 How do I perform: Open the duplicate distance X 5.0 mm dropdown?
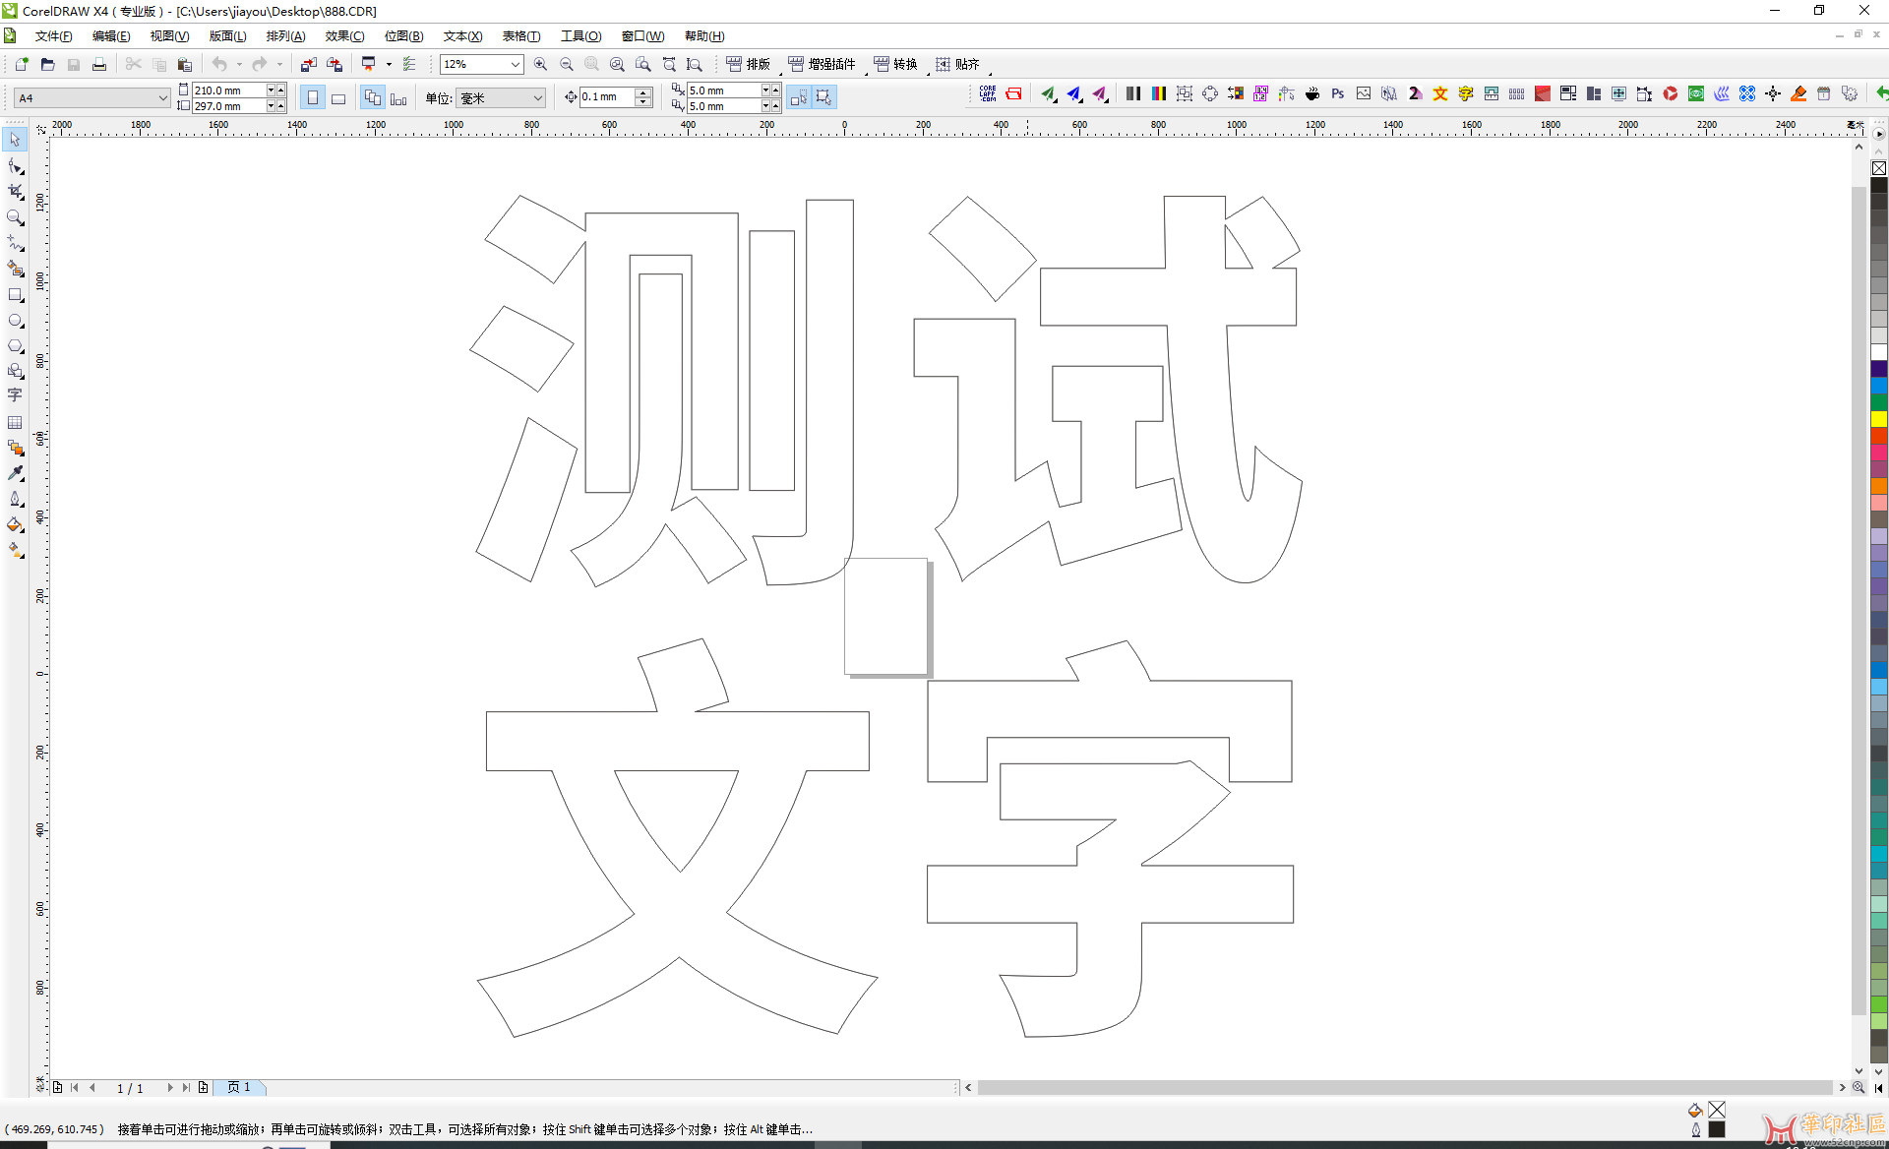(x=765, y=90)
